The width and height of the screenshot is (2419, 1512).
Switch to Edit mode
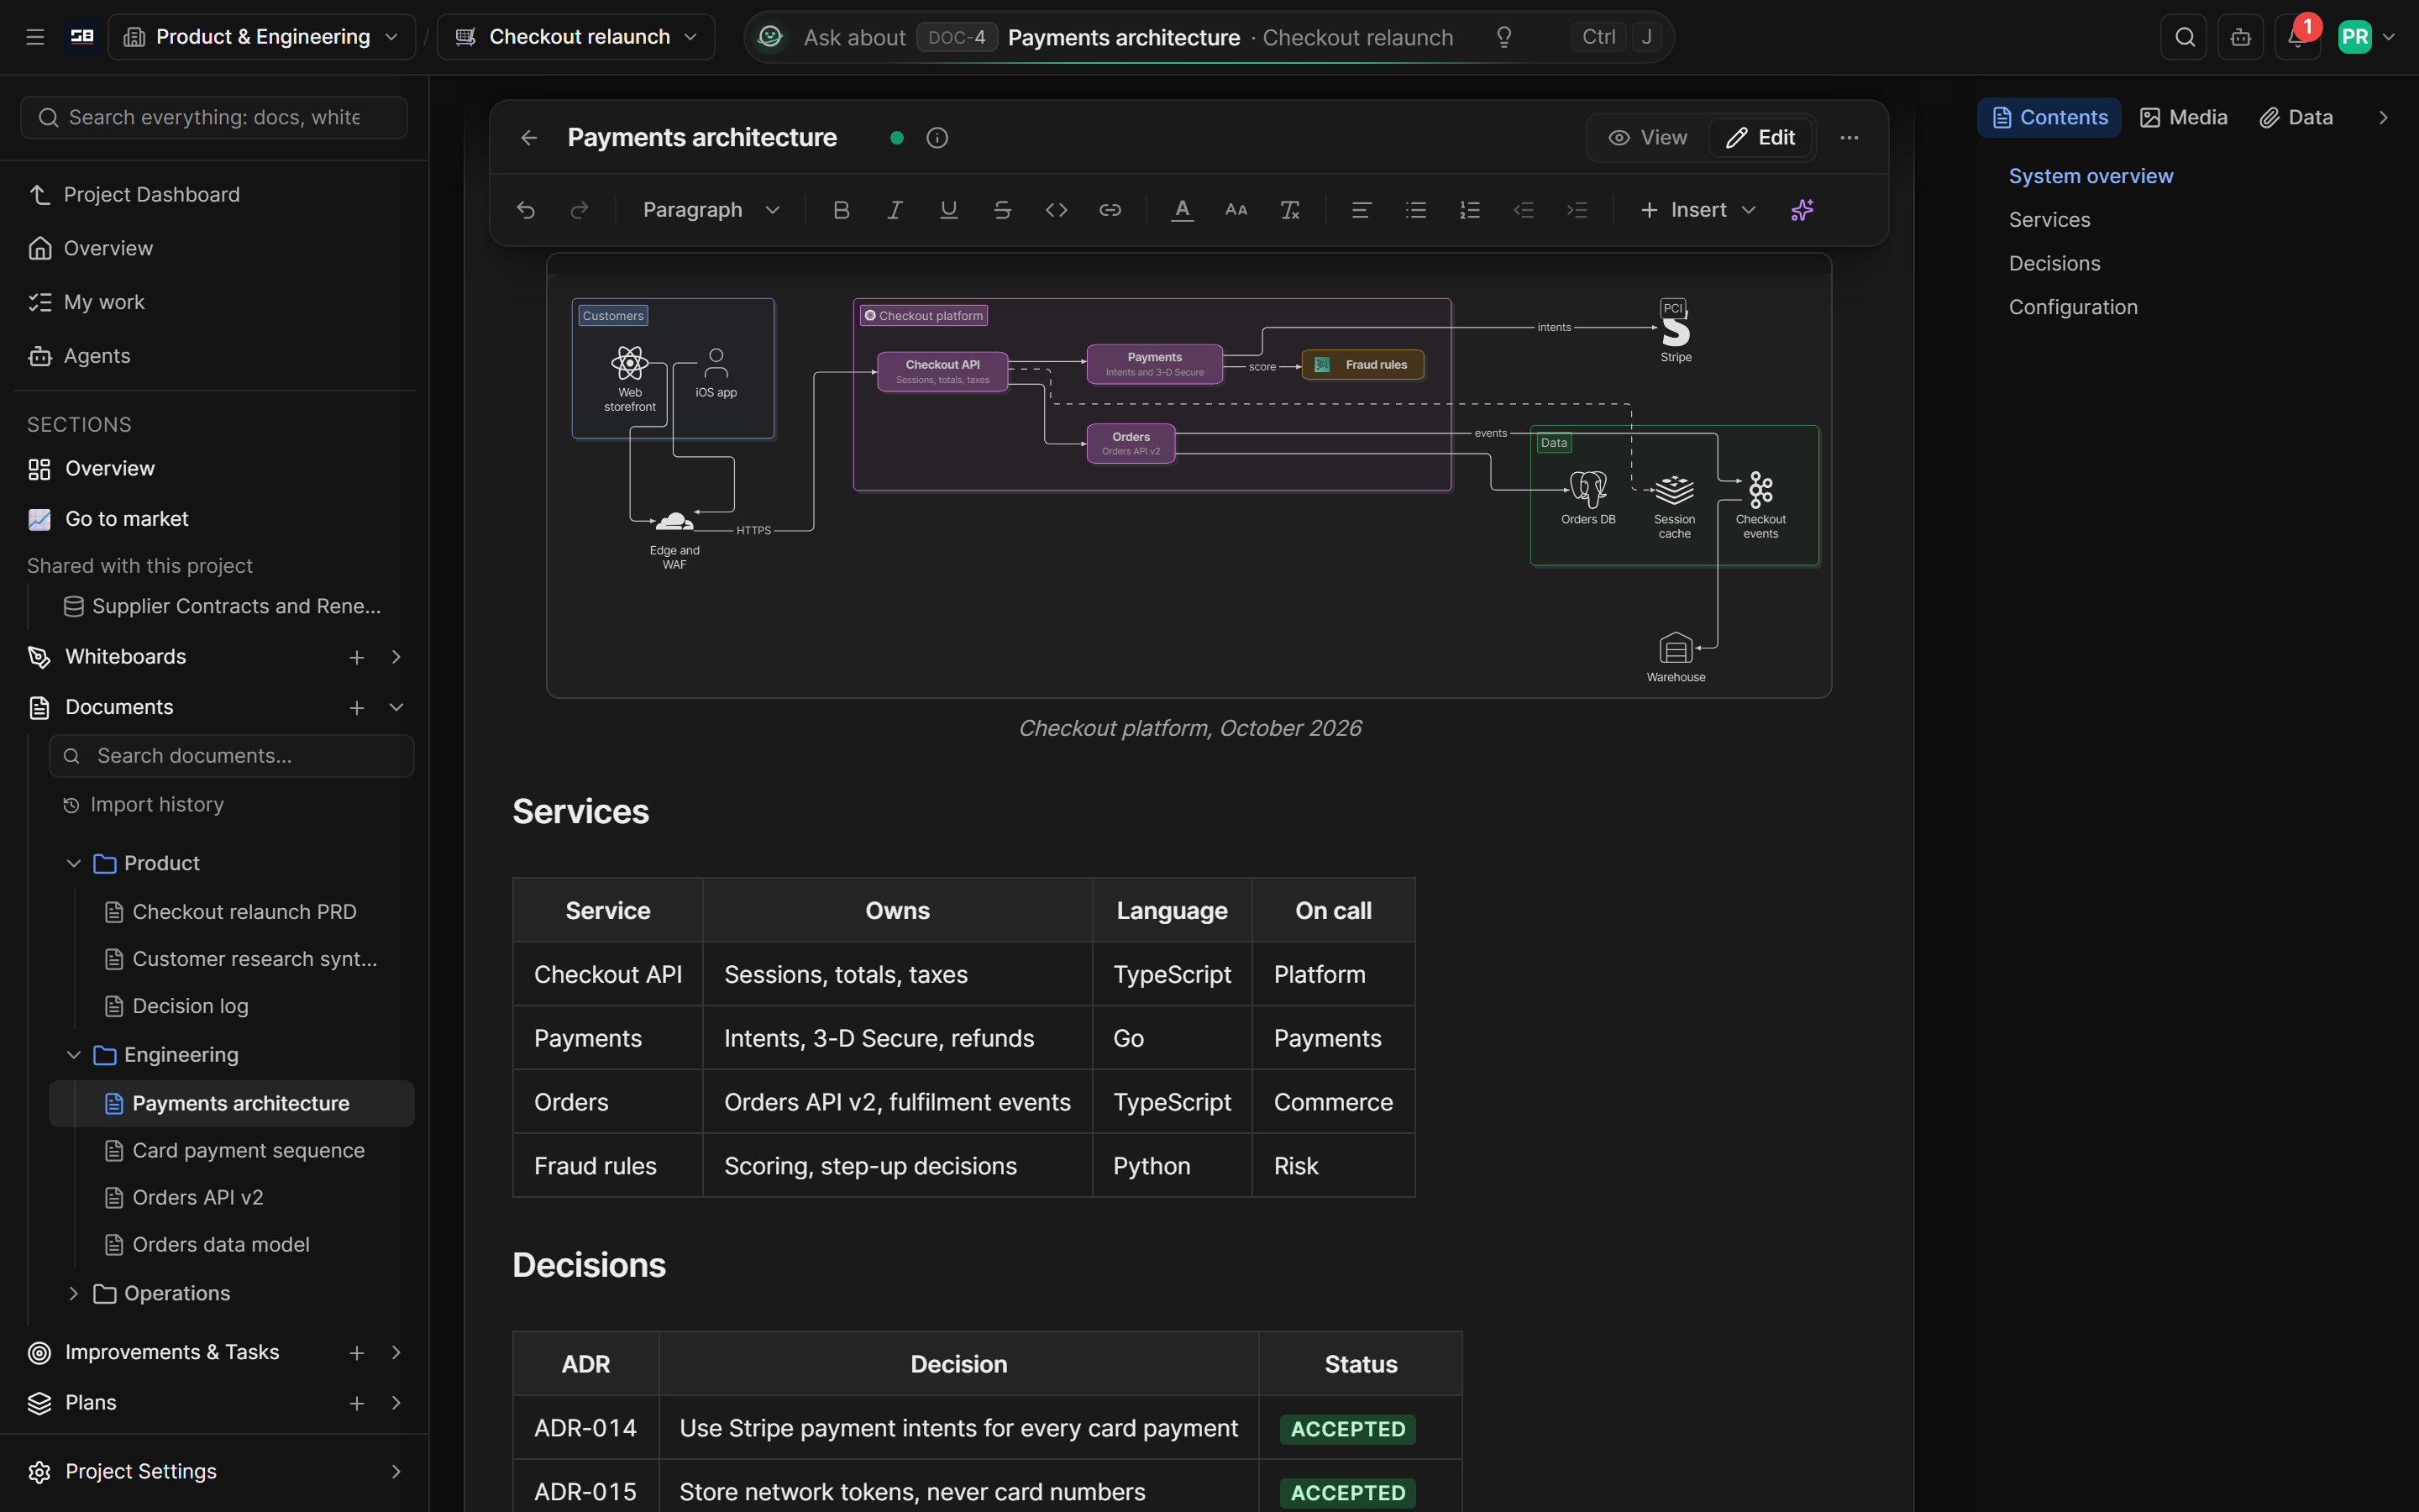tap(1760, 138)
